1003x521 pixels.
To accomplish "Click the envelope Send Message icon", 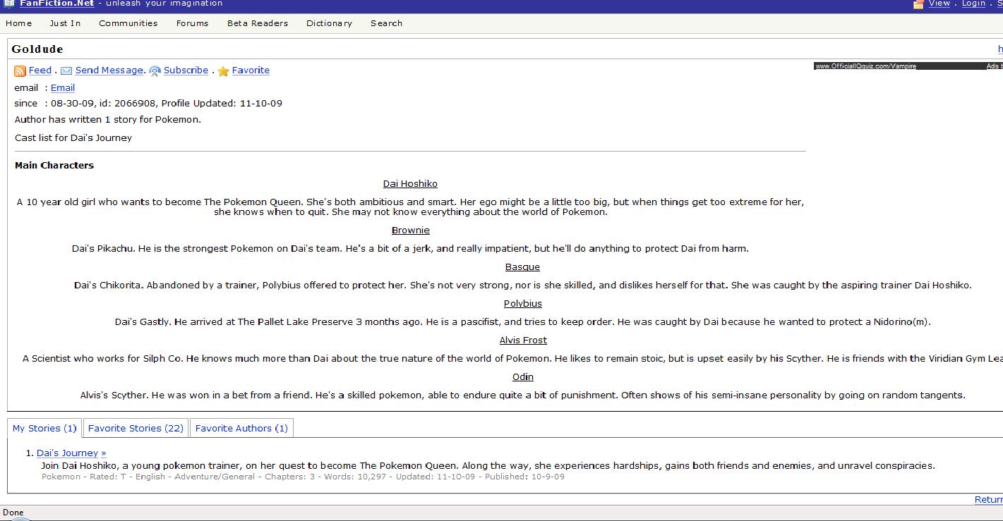I will click(66, 71).
